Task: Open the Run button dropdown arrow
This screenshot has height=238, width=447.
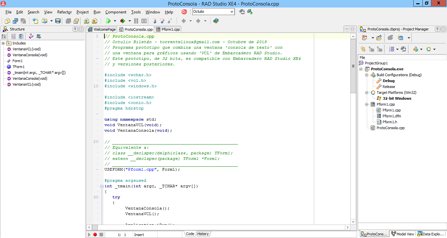Action: [115, 21]
